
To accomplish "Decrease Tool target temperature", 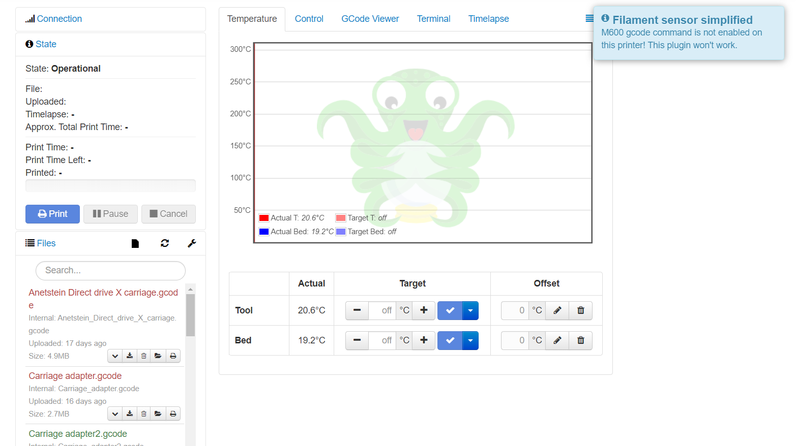I will pos(357,310).
